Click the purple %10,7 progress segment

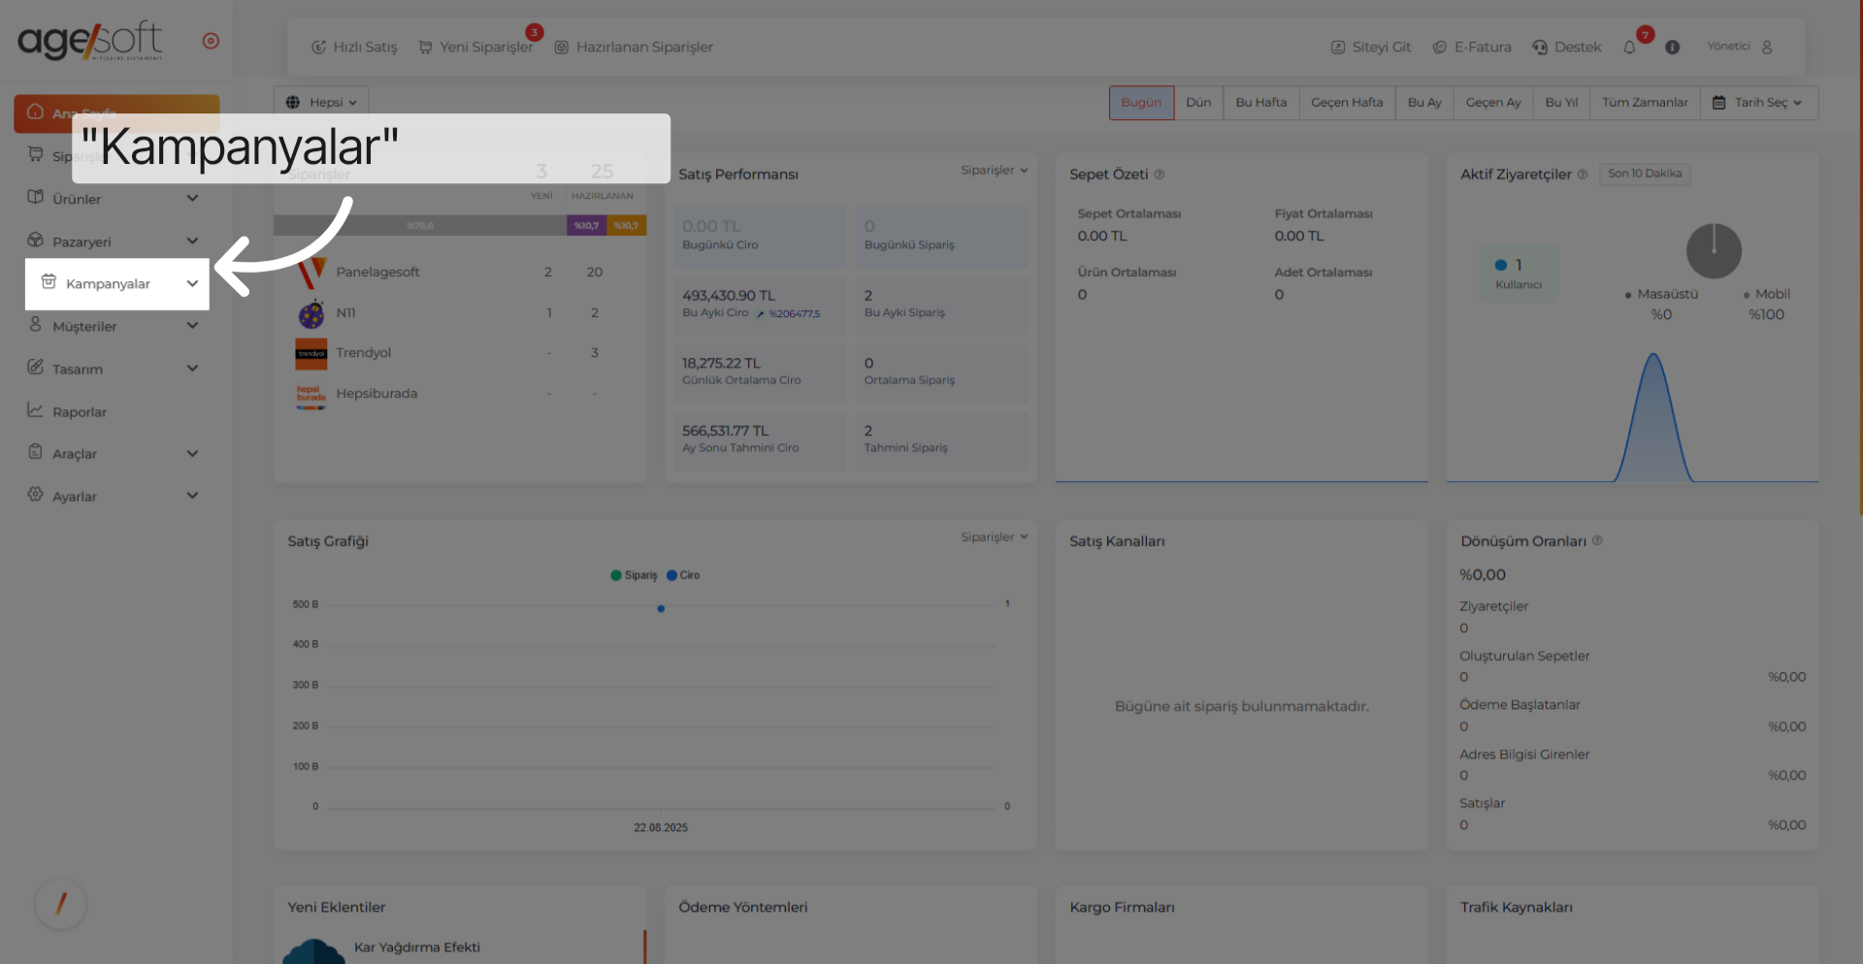point(586,226)
